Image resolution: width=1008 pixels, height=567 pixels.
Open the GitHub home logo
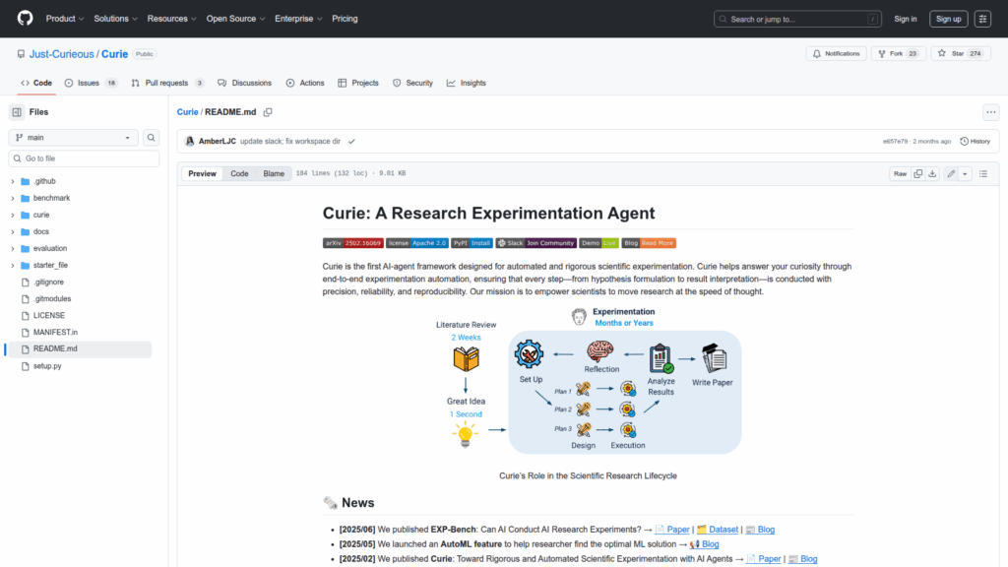click(x=25, y=18)
